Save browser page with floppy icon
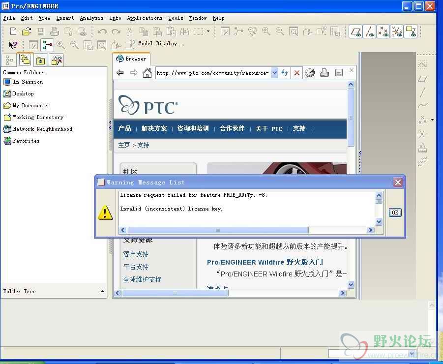This screenshot has width=443, height=364. tap(339, 73)
